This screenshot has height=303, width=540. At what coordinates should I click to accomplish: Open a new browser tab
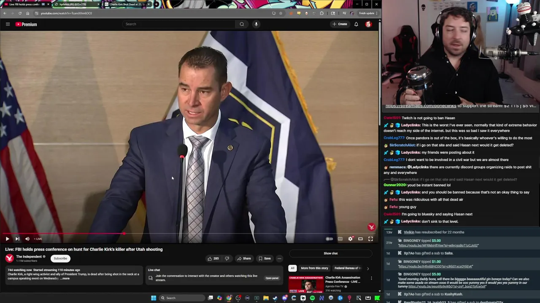tap(156, 4)
